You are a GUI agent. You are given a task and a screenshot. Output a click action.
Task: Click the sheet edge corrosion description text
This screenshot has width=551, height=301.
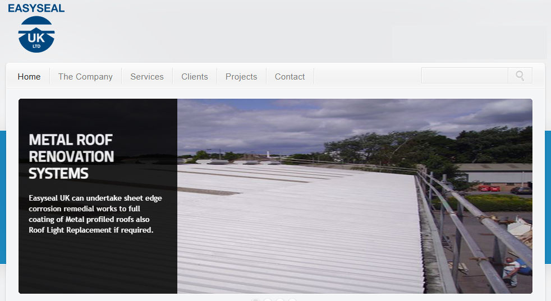coord(95,214)
